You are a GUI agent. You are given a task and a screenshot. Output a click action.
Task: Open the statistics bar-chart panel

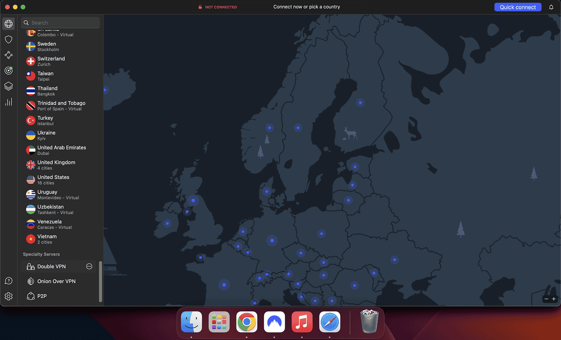8,102
